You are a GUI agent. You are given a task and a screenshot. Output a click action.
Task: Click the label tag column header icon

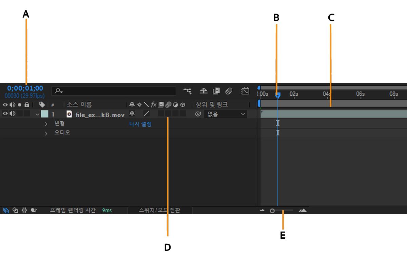[x=42, y=105]
